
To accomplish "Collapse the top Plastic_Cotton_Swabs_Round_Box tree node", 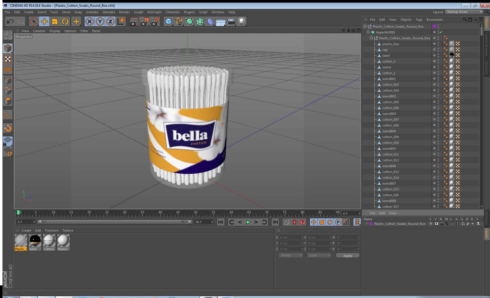I will click(x=365, y=26).
